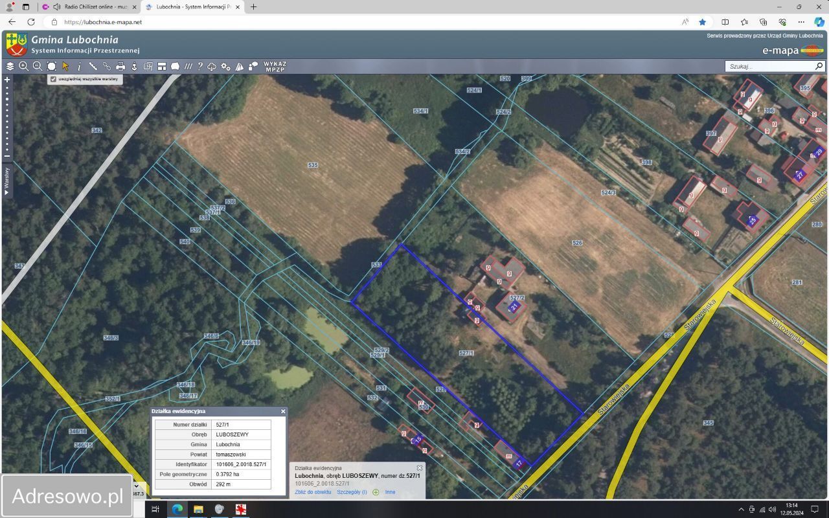This screenshot has height=518, width=829.
Task: Open the help question mark
Action: (201, 66)
